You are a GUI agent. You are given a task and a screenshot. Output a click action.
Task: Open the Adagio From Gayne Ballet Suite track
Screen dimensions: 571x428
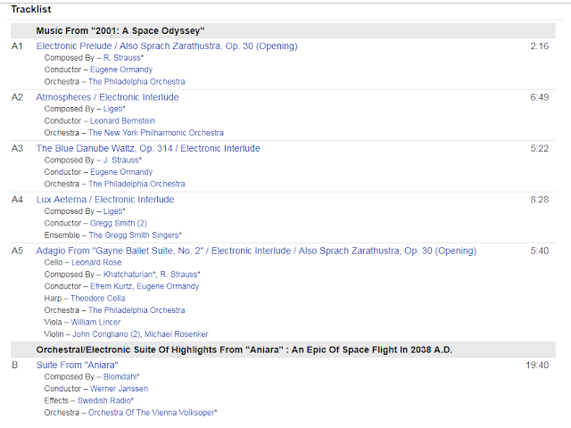256,251
